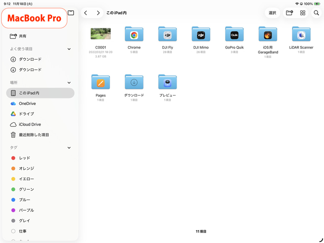Navigate forward with the right arrow button
The height and width of the screenshot is (243, 324).
98,13
